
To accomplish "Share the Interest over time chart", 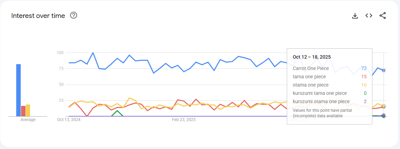I will [383, 16].
